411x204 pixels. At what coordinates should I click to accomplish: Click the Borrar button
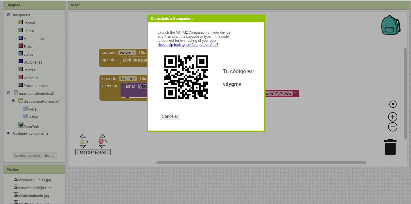pos(50,155)
